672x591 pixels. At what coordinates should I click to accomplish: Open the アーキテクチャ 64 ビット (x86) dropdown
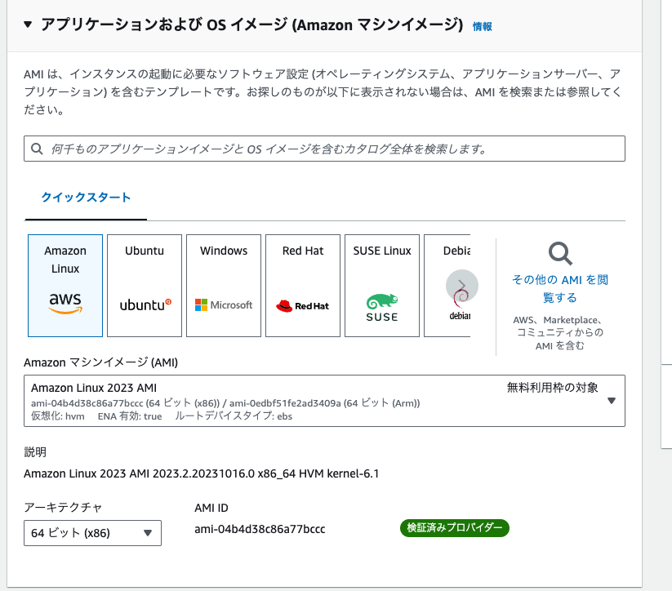point(92,533)
